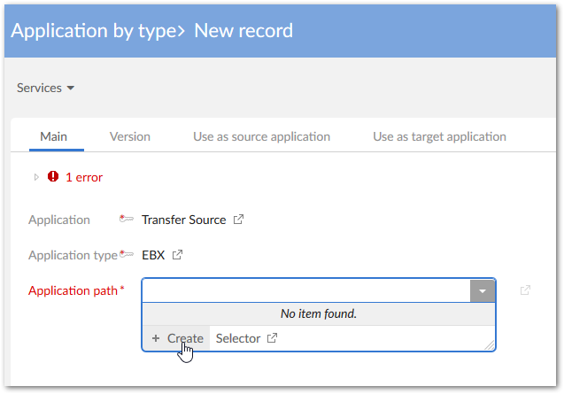Click the open-record icon right of Application path
Viewport: 564px width, 394px height.
coord(525,290)
